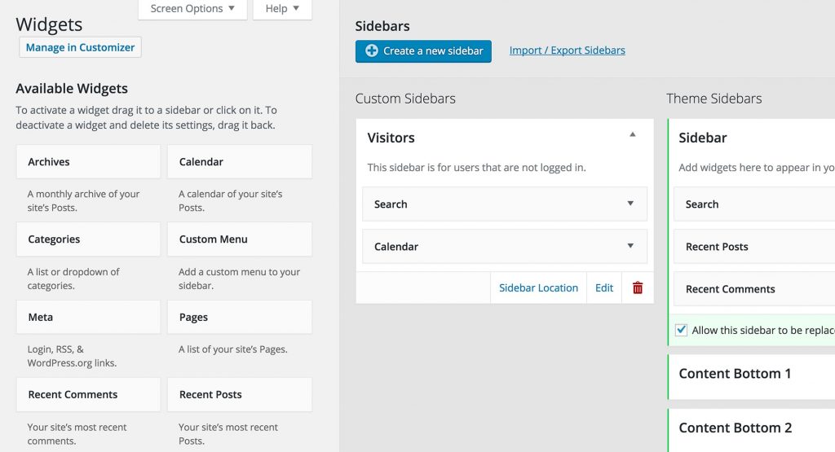Click the red trash icon under Visitors
The width and height of the screenshot is (835, 452).
[638, 287]
